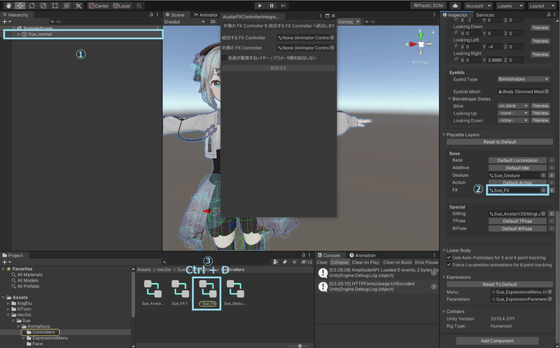Switch to the Hierarchy tab
The image size is (560, 348).
pos(15,15)
